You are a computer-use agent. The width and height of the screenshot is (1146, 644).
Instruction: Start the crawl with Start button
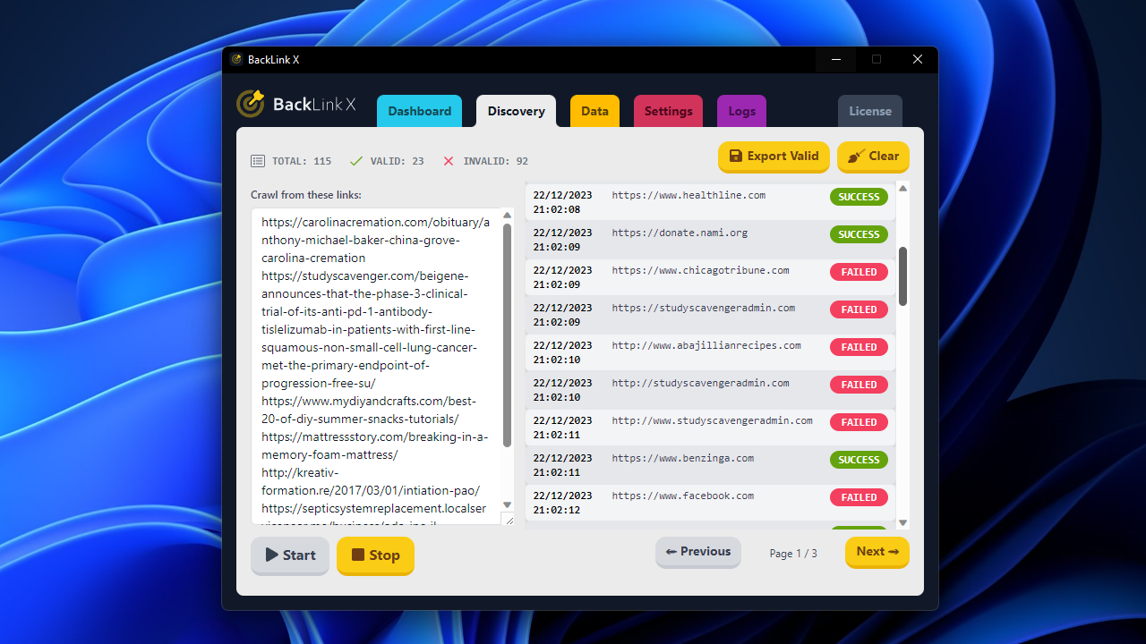pyautogui.click(x=290, y=555)
